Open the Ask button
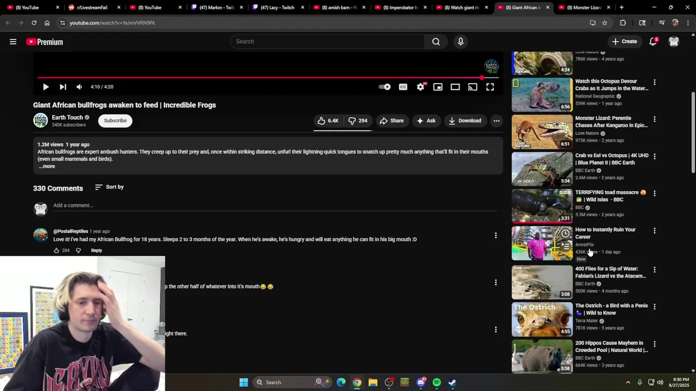696x391 pixels. click(x=426, y=121)
